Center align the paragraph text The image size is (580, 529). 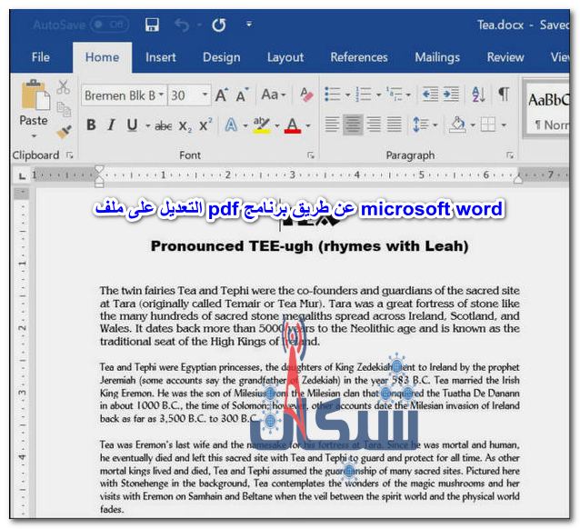pyautogui.click(x=353, y=125)
